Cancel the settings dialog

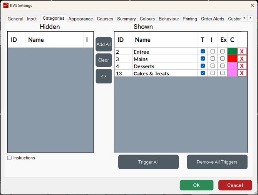(x=235, y=185)
